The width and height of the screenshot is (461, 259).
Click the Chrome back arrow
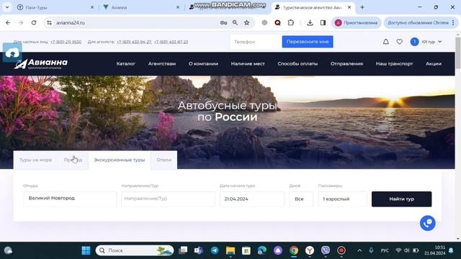coord(8,22)
